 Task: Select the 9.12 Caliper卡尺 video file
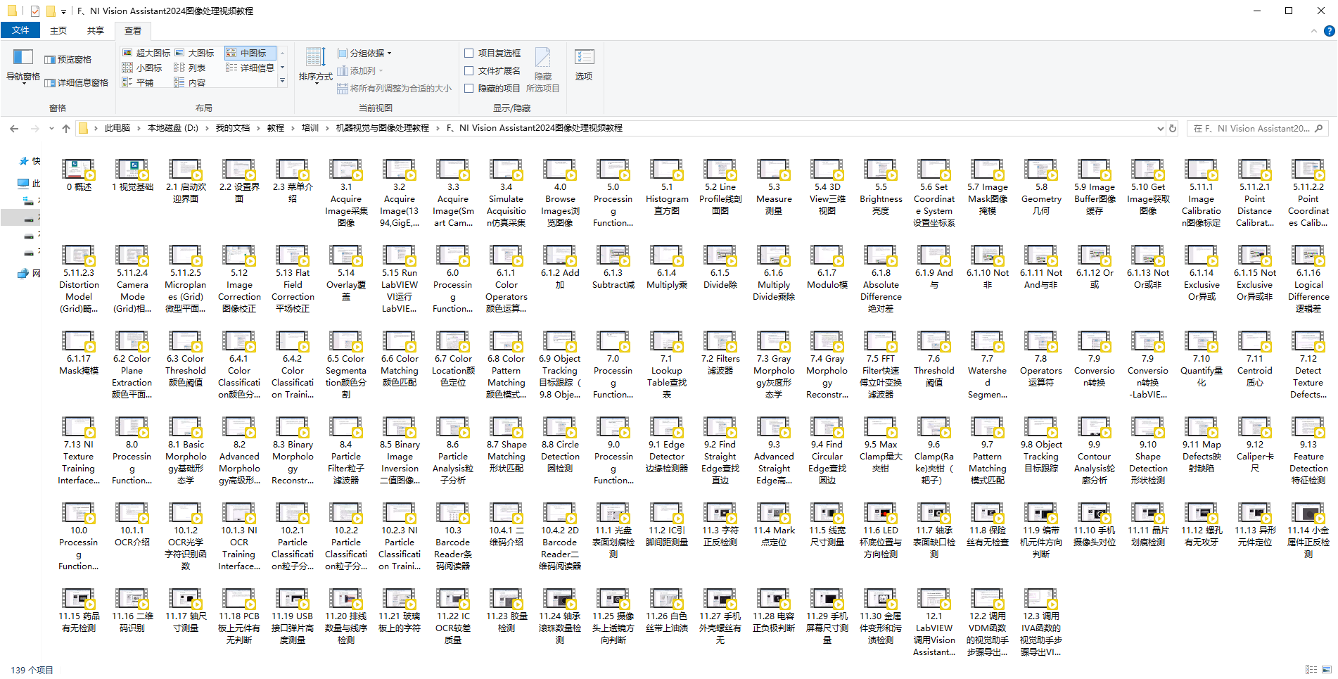click(x=1255, y=445)
